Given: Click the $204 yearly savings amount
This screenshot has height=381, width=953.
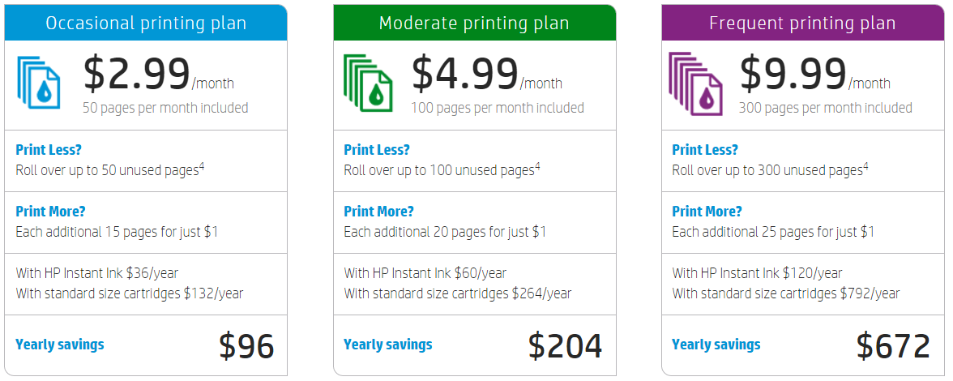Looking at the screenshot, I should click(565, 346).
